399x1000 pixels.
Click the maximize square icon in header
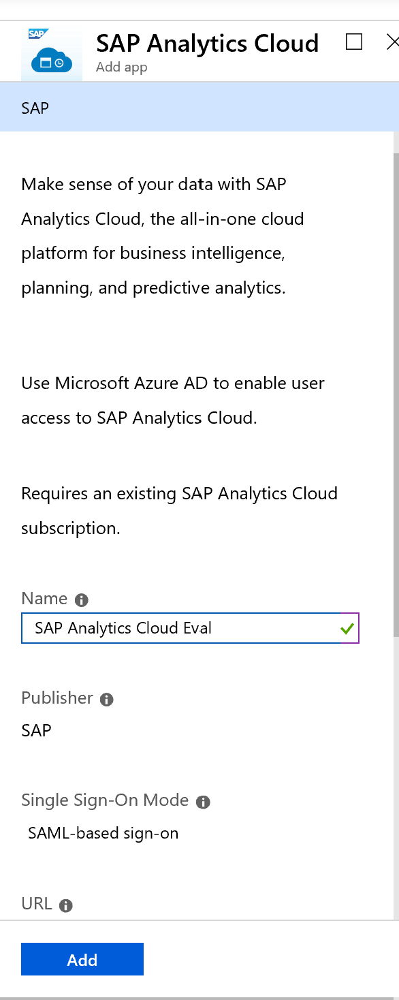353,42
